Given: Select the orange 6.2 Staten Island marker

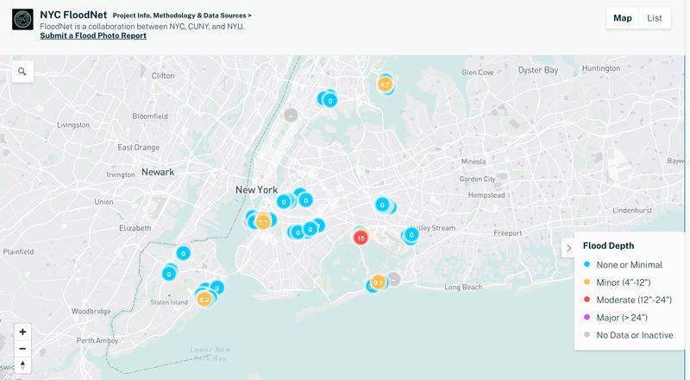Looking at the screenshot, I should click(x=204, y=299).
